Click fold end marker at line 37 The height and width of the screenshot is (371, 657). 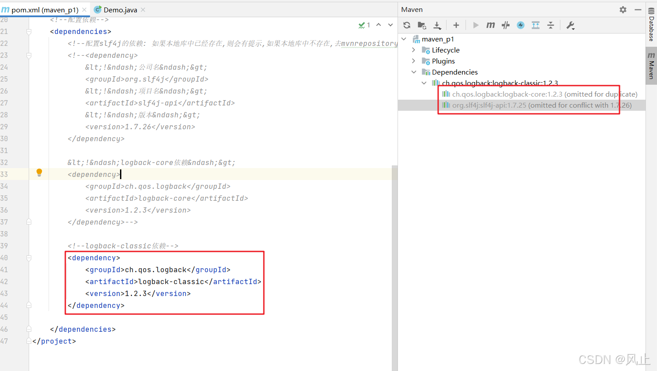click(x=29, y=222)
